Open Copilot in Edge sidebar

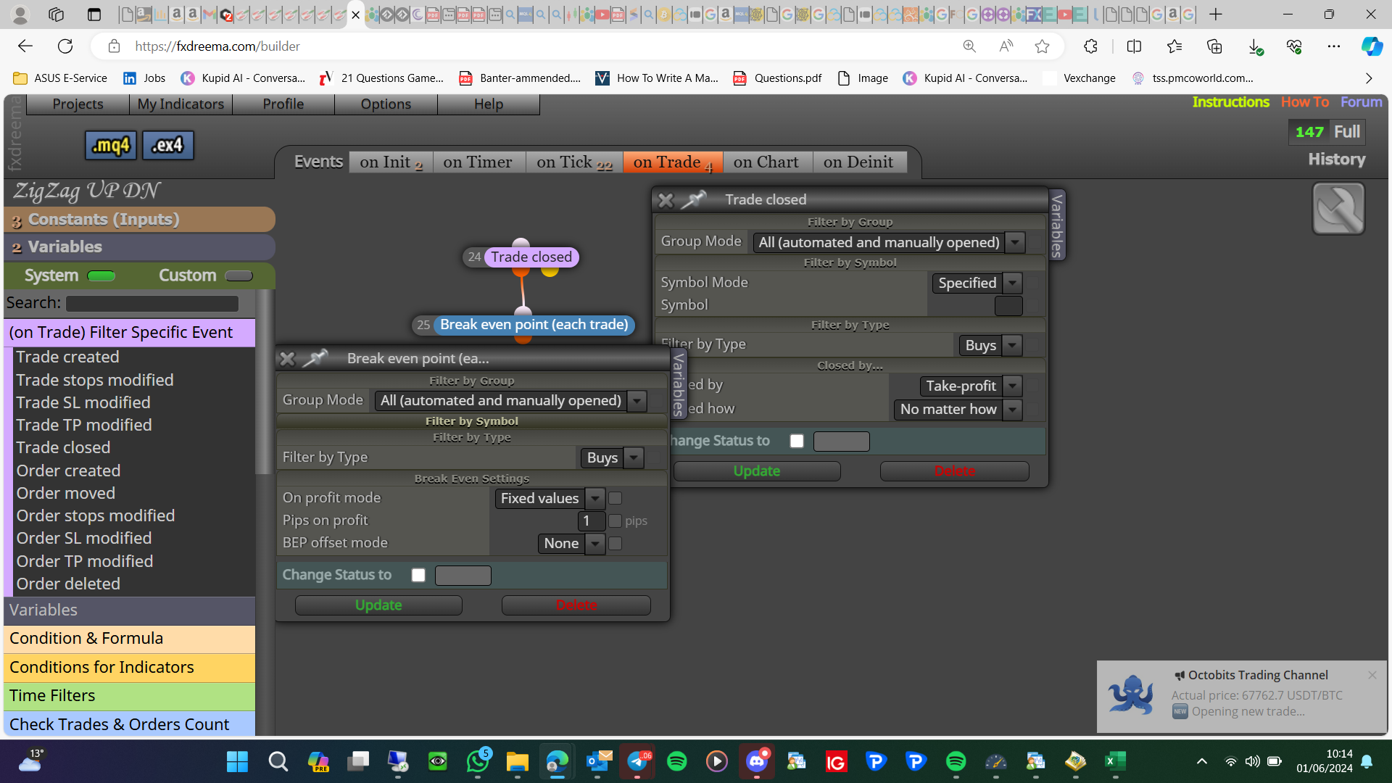1371,46
